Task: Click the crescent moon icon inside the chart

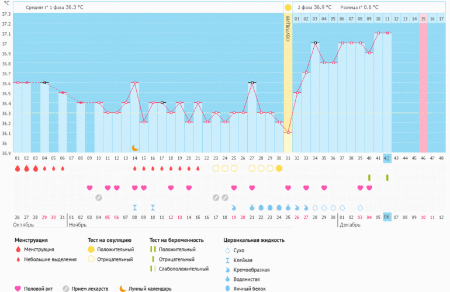Action: [x=135, y=148]
